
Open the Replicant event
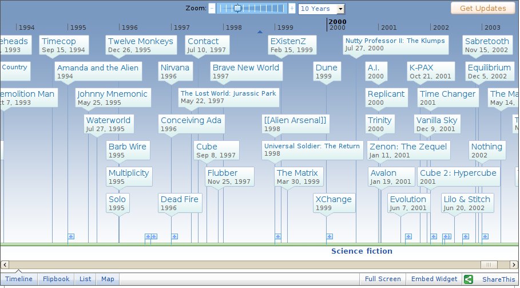(386, 97)
